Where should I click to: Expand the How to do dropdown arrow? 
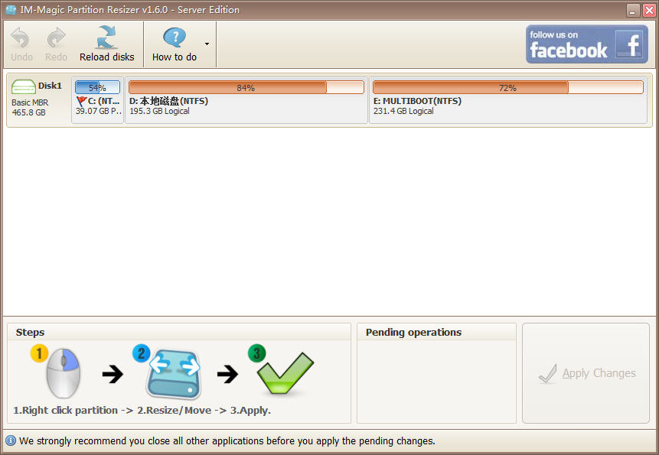click(x=207, y=44)
